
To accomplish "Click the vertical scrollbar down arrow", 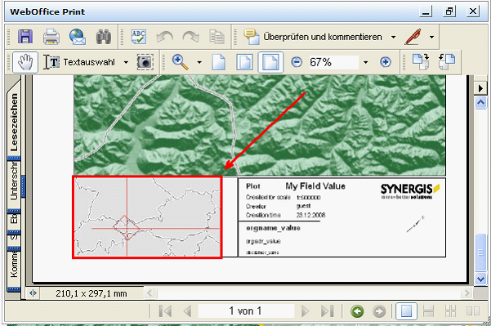I will point(480,279).
